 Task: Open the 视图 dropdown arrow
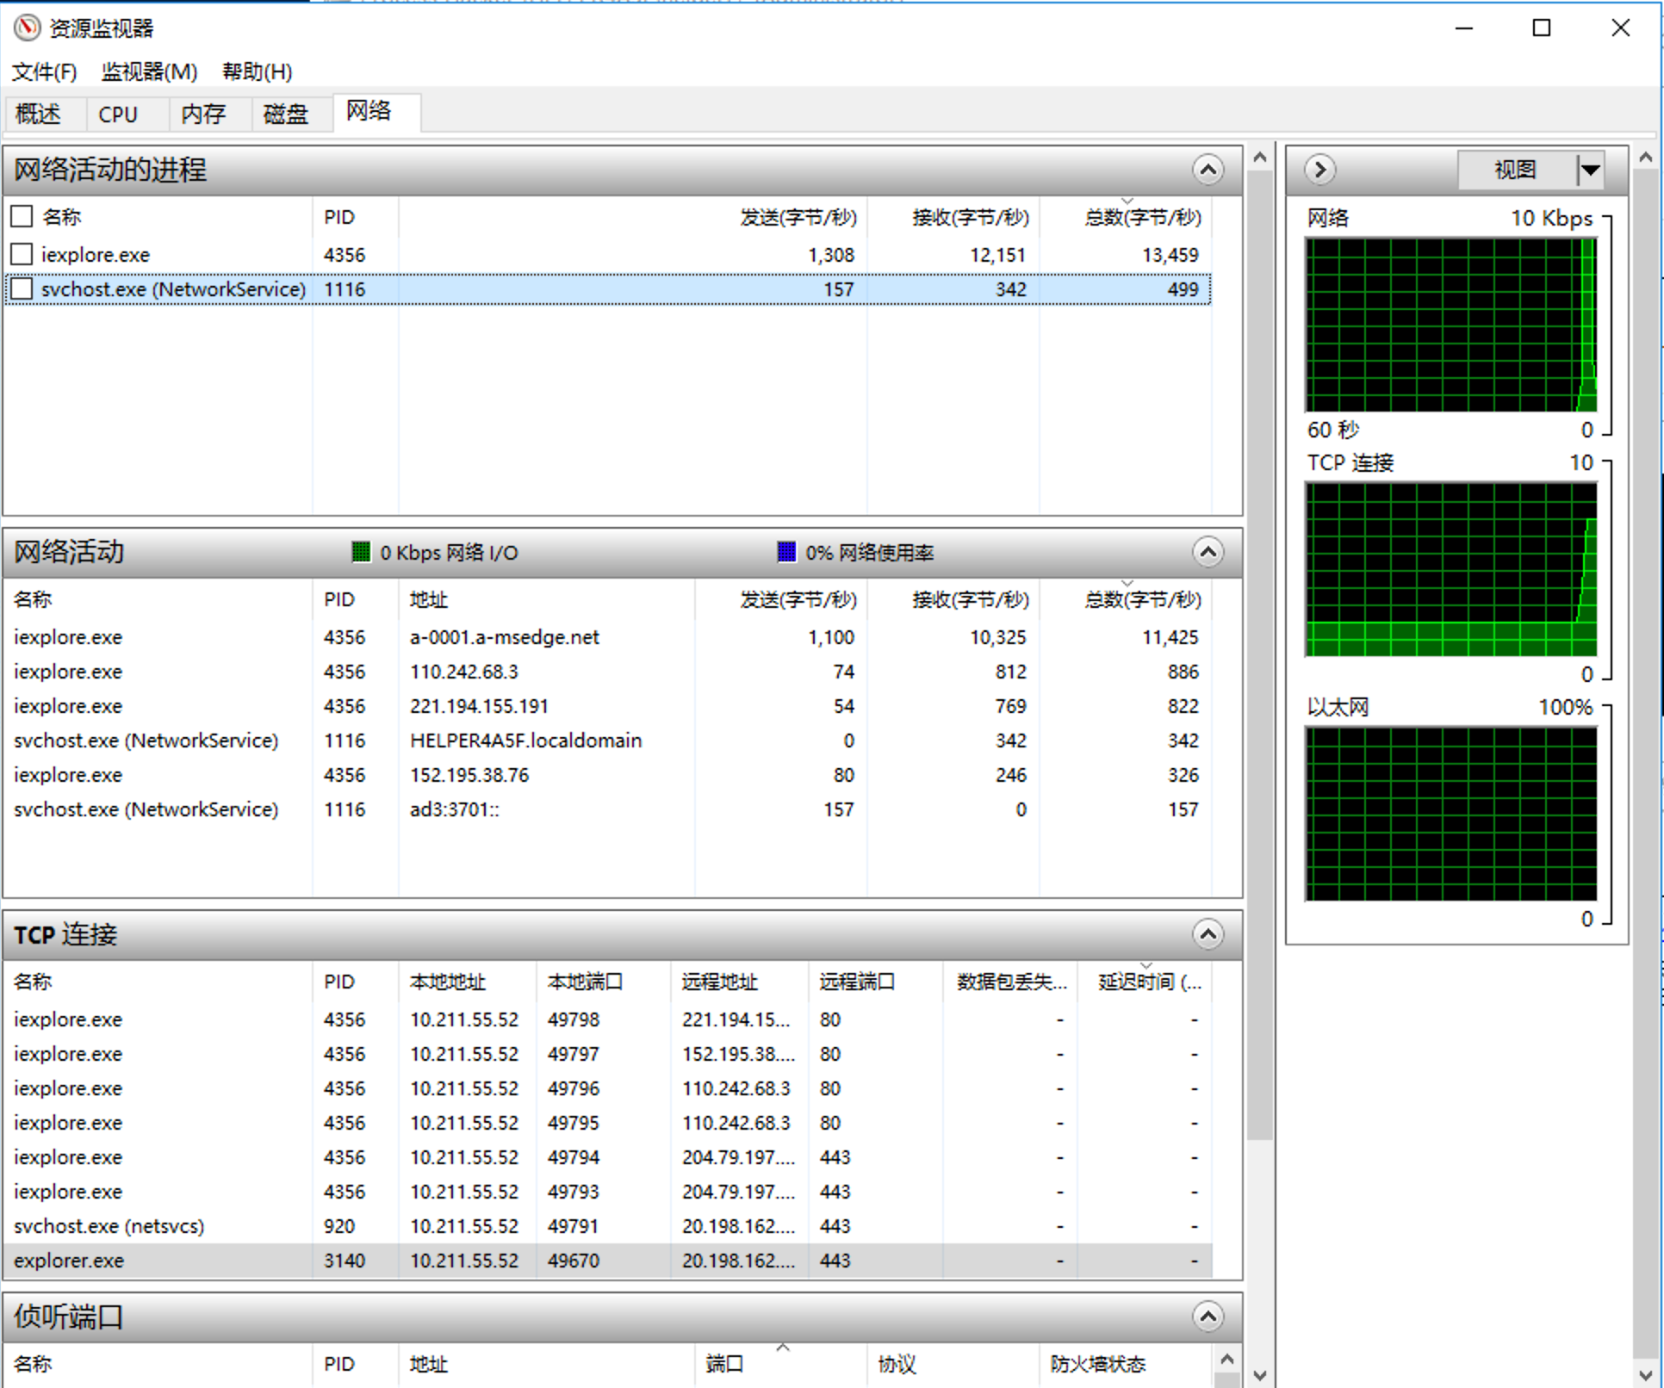coord(1590,170)
